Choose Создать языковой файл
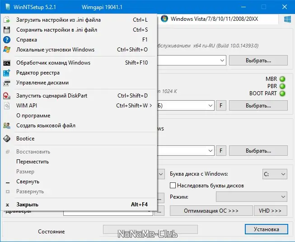 [79, 126]
